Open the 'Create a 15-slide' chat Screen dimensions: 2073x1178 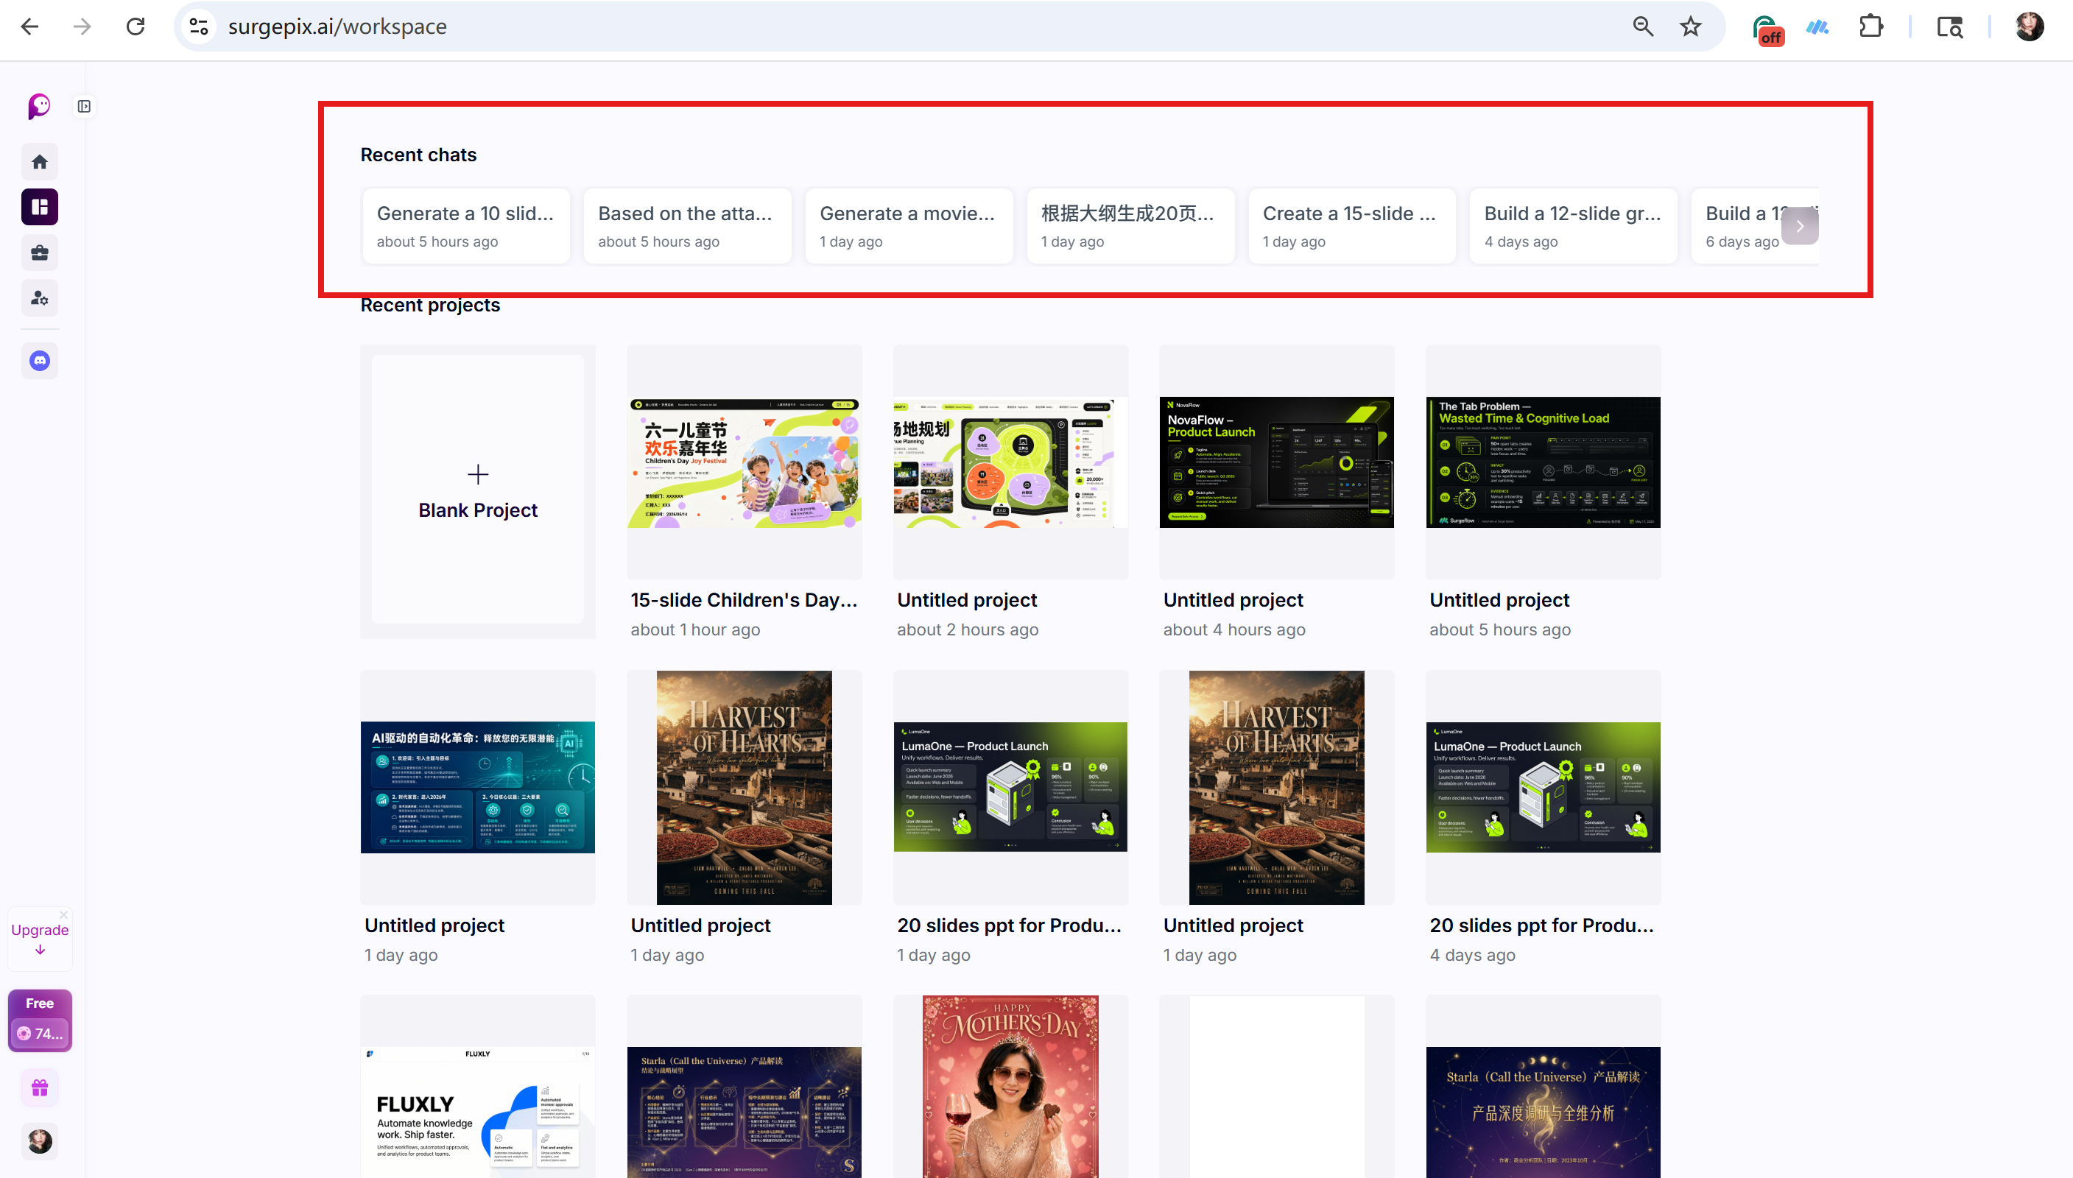point(1352,227)
